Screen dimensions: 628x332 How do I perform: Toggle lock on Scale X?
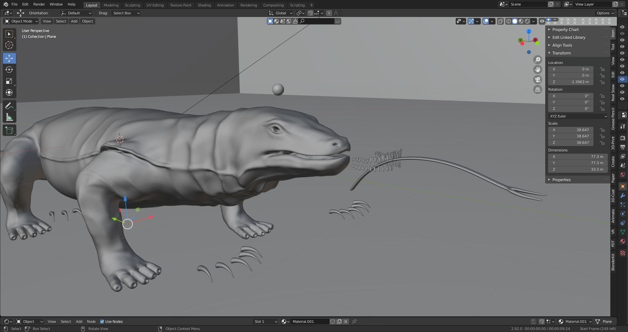602,130
